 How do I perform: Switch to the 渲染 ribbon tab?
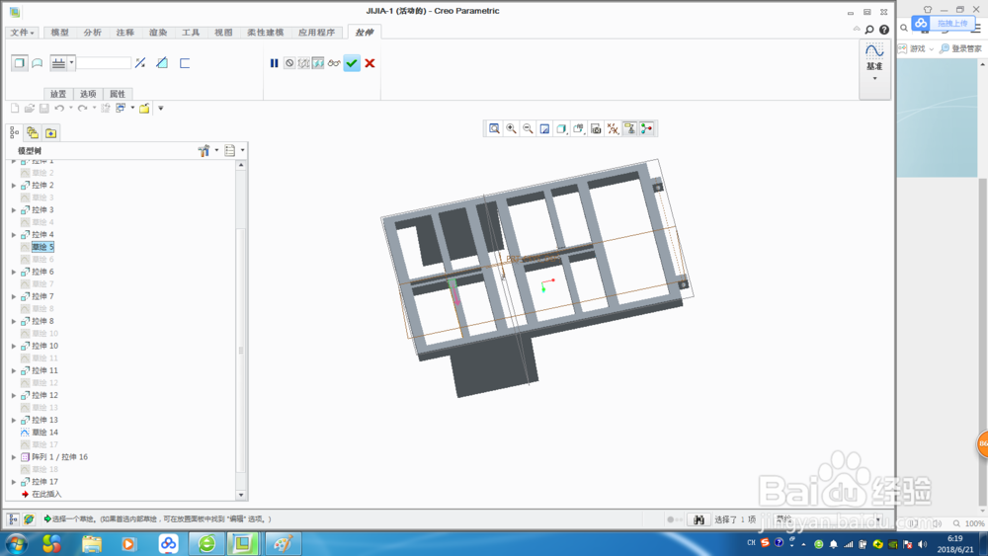(158, 33)
